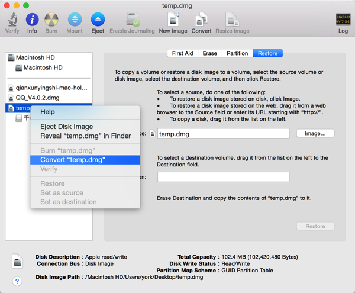Click the green zoom window button
Image resolution: width=355 pixels, height=293 pixels.
(x=26, y=5)
